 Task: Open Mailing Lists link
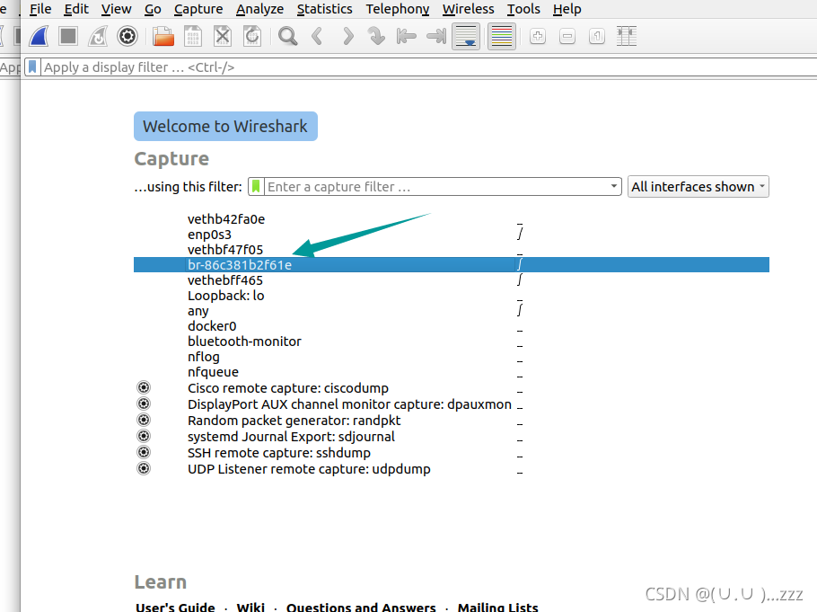pos(497,607)
